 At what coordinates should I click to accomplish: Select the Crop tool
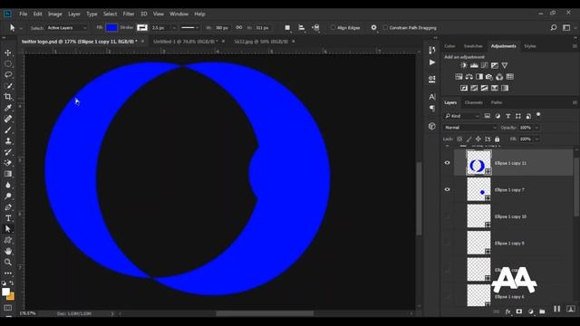click(8, 97)
